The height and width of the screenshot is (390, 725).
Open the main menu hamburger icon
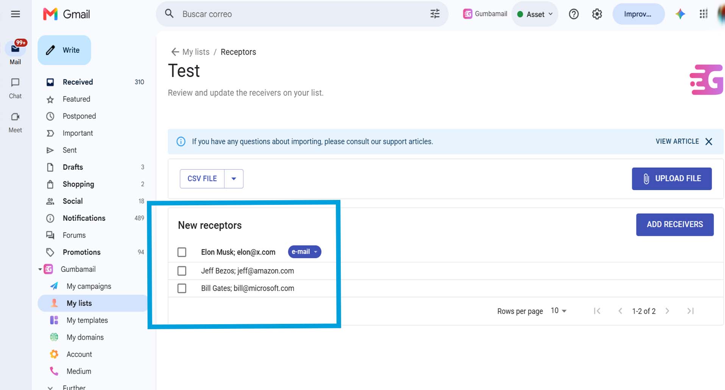(x=16, y=14)
